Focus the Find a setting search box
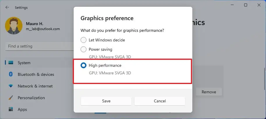The image size is (266, 119). click(x=40, y=46)
